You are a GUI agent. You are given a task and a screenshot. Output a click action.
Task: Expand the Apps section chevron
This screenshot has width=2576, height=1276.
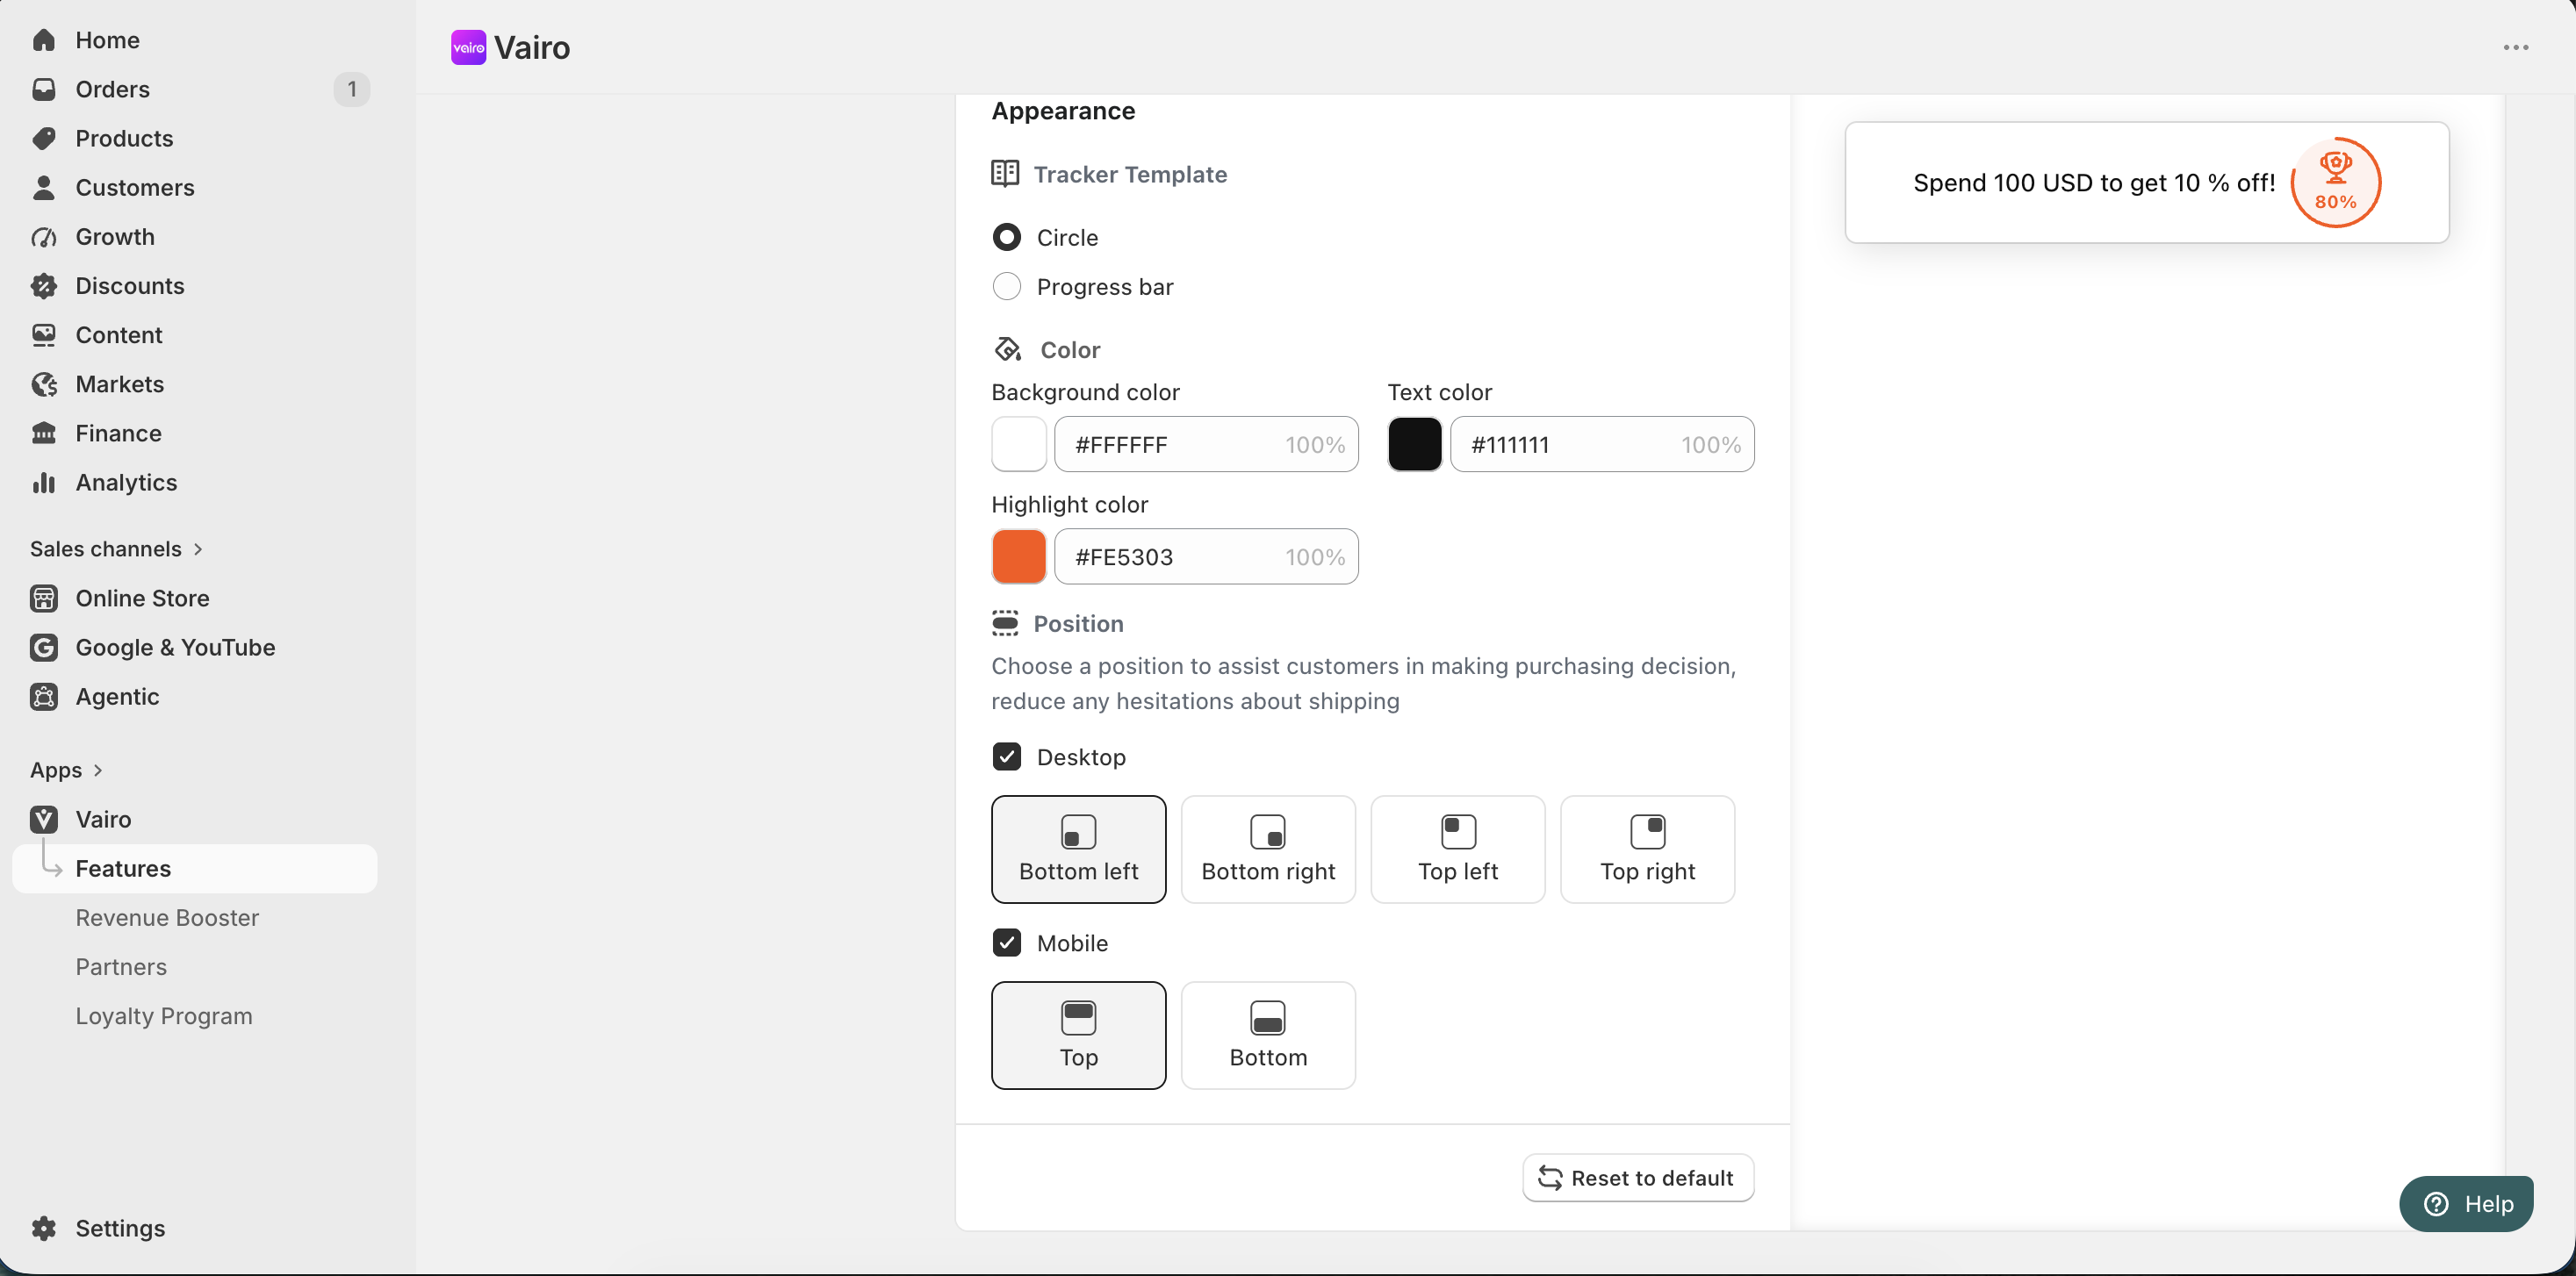pyautogui.click(x=98, y=771)
